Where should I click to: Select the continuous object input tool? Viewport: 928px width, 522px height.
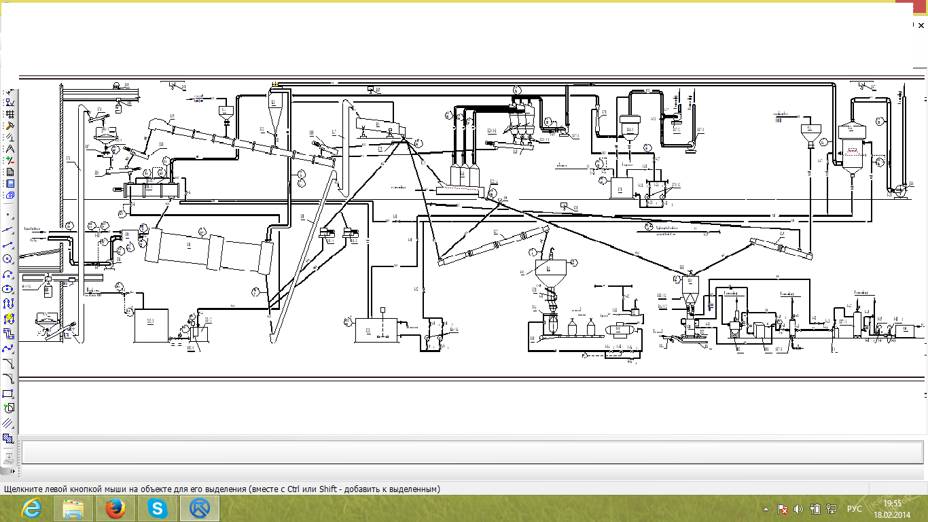point(9,303)
